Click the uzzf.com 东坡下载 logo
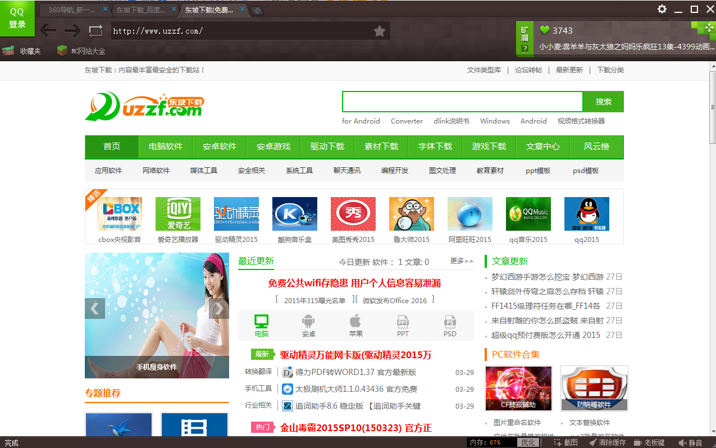 pos(145,107)
